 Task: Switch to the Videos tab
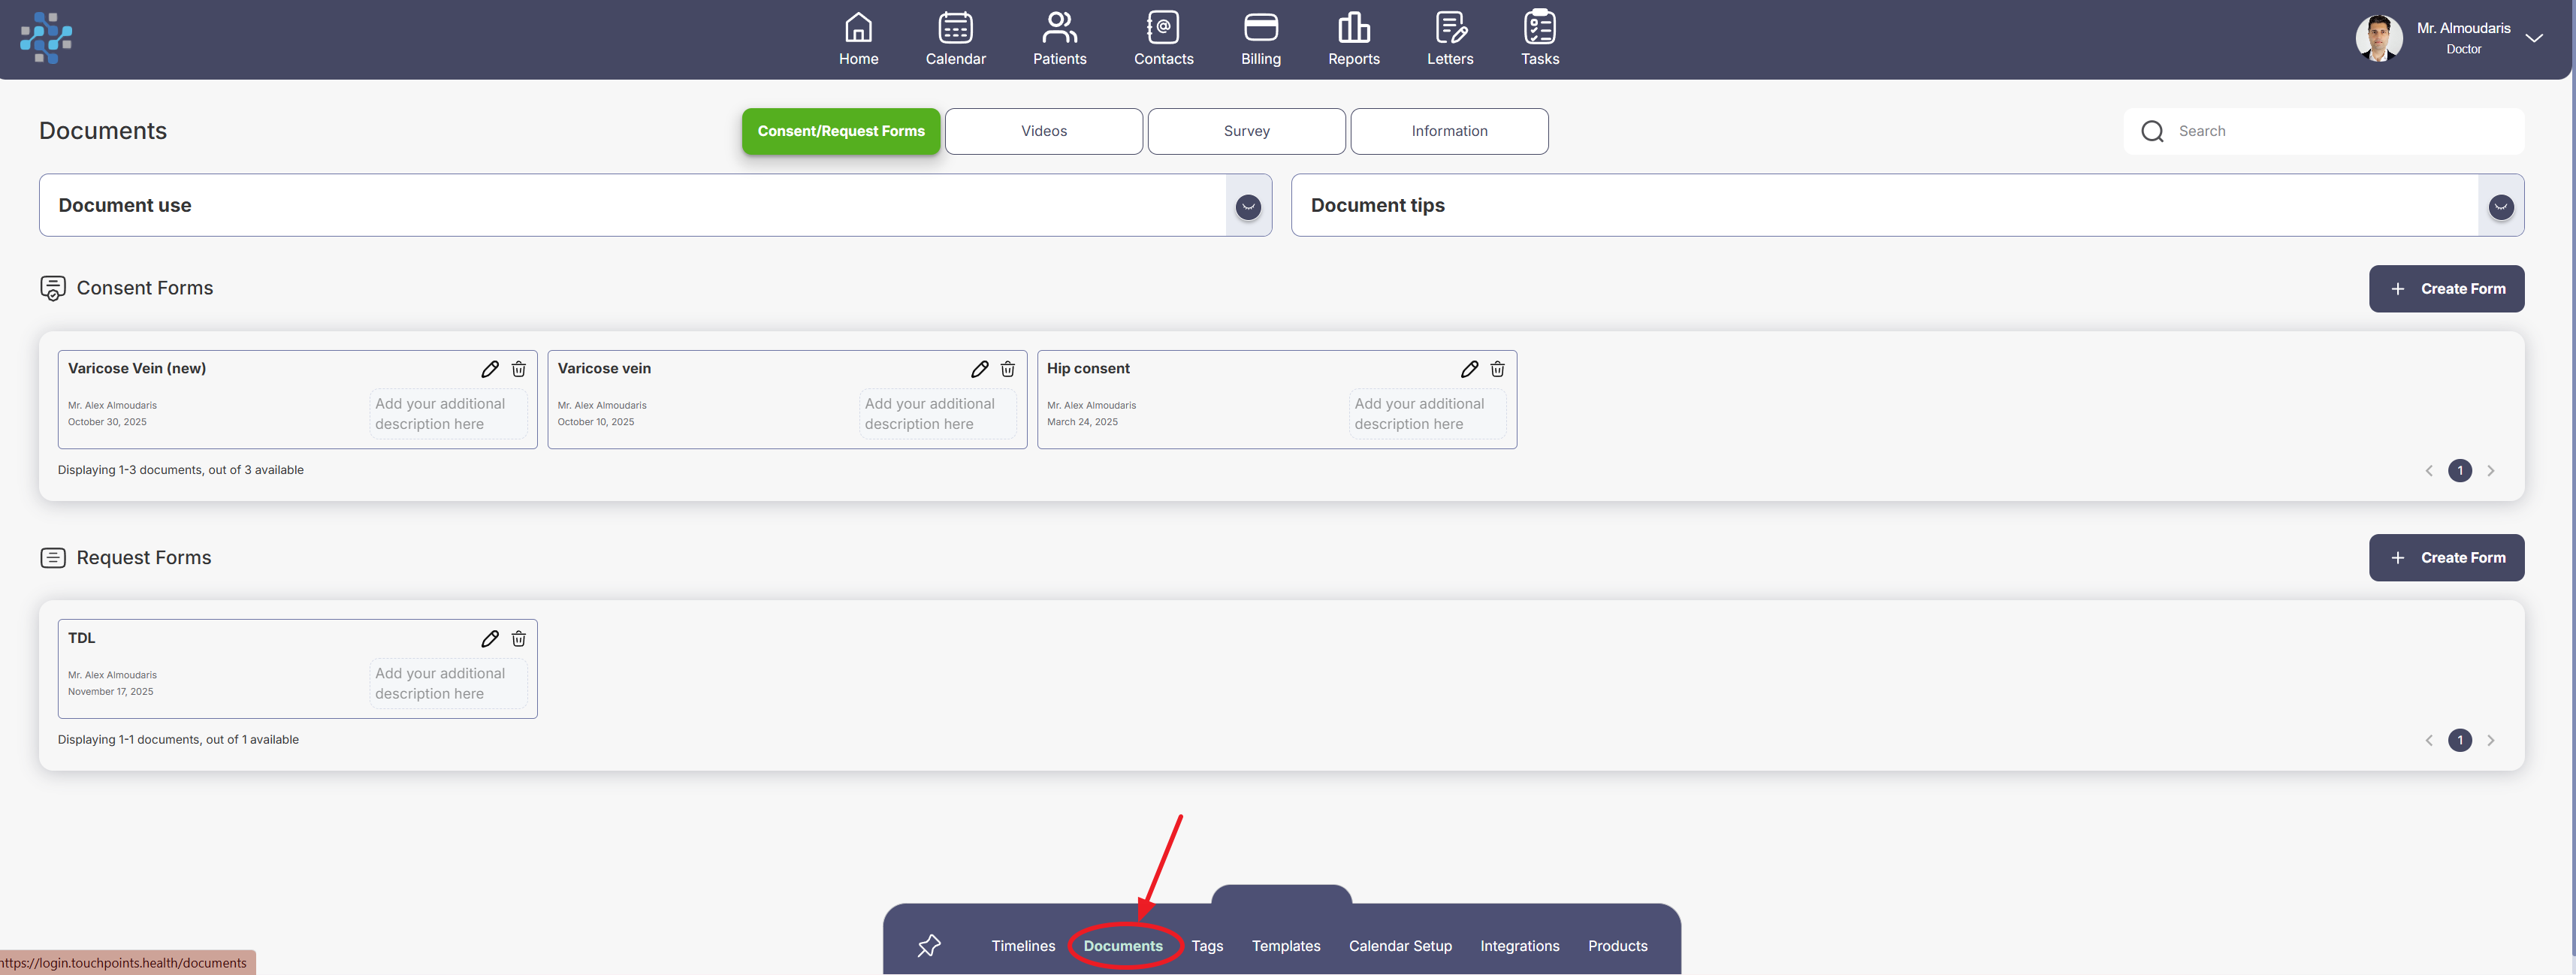(x=1043, y=131)
